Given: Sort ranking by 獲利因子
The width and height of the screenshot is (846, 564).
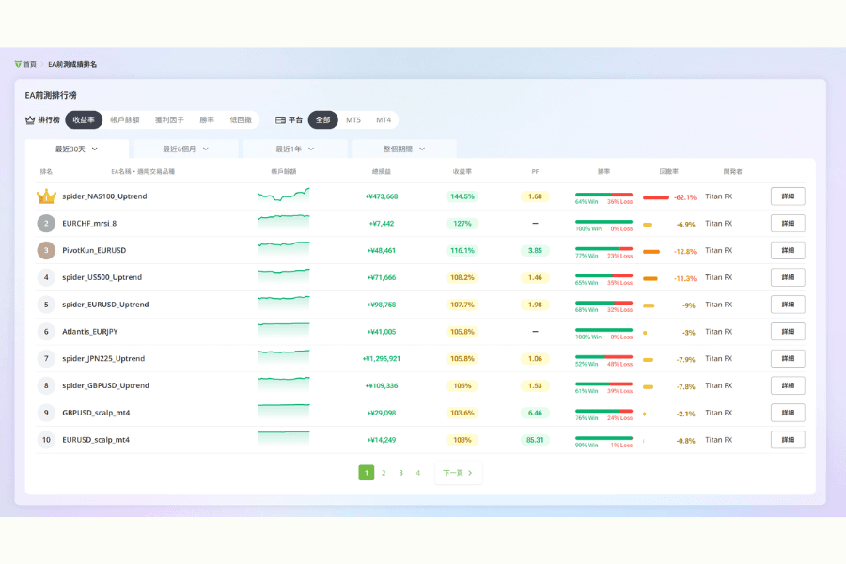Looking at the screenshot, I should [169, 120].
